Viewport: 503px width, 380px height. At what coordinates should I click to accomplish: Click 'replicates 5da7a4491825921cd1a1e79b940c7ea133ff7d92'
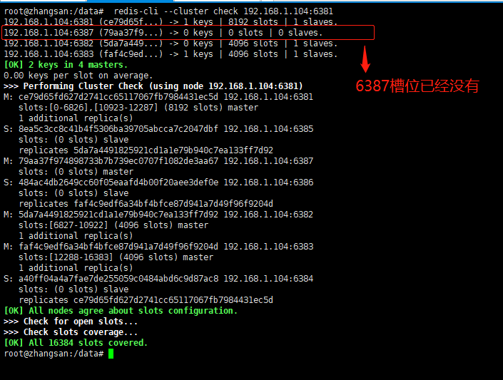click(146, 150)
